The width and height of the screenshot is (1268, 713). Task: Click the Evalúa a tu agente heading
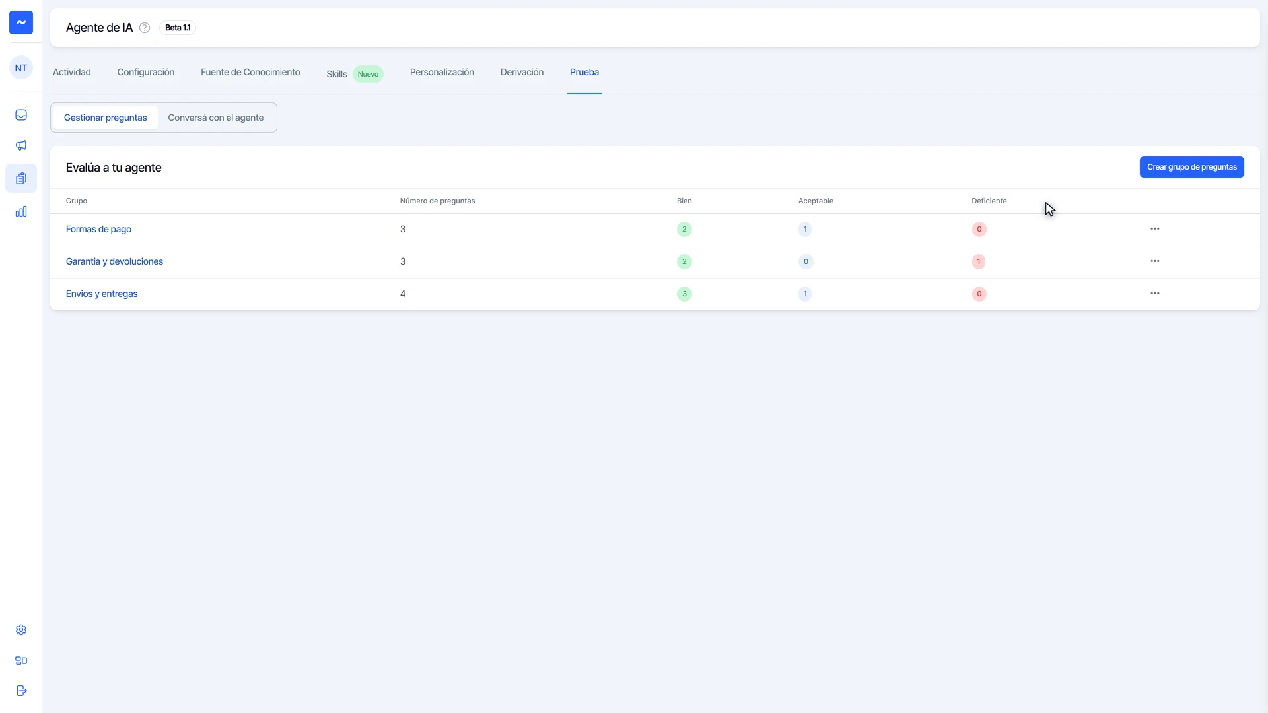point(114,168)
